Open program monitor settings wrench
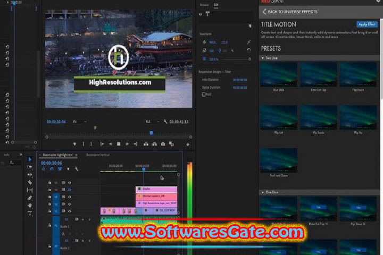The width and height of the screenshot is (383, 255). [x=165, y=122]
